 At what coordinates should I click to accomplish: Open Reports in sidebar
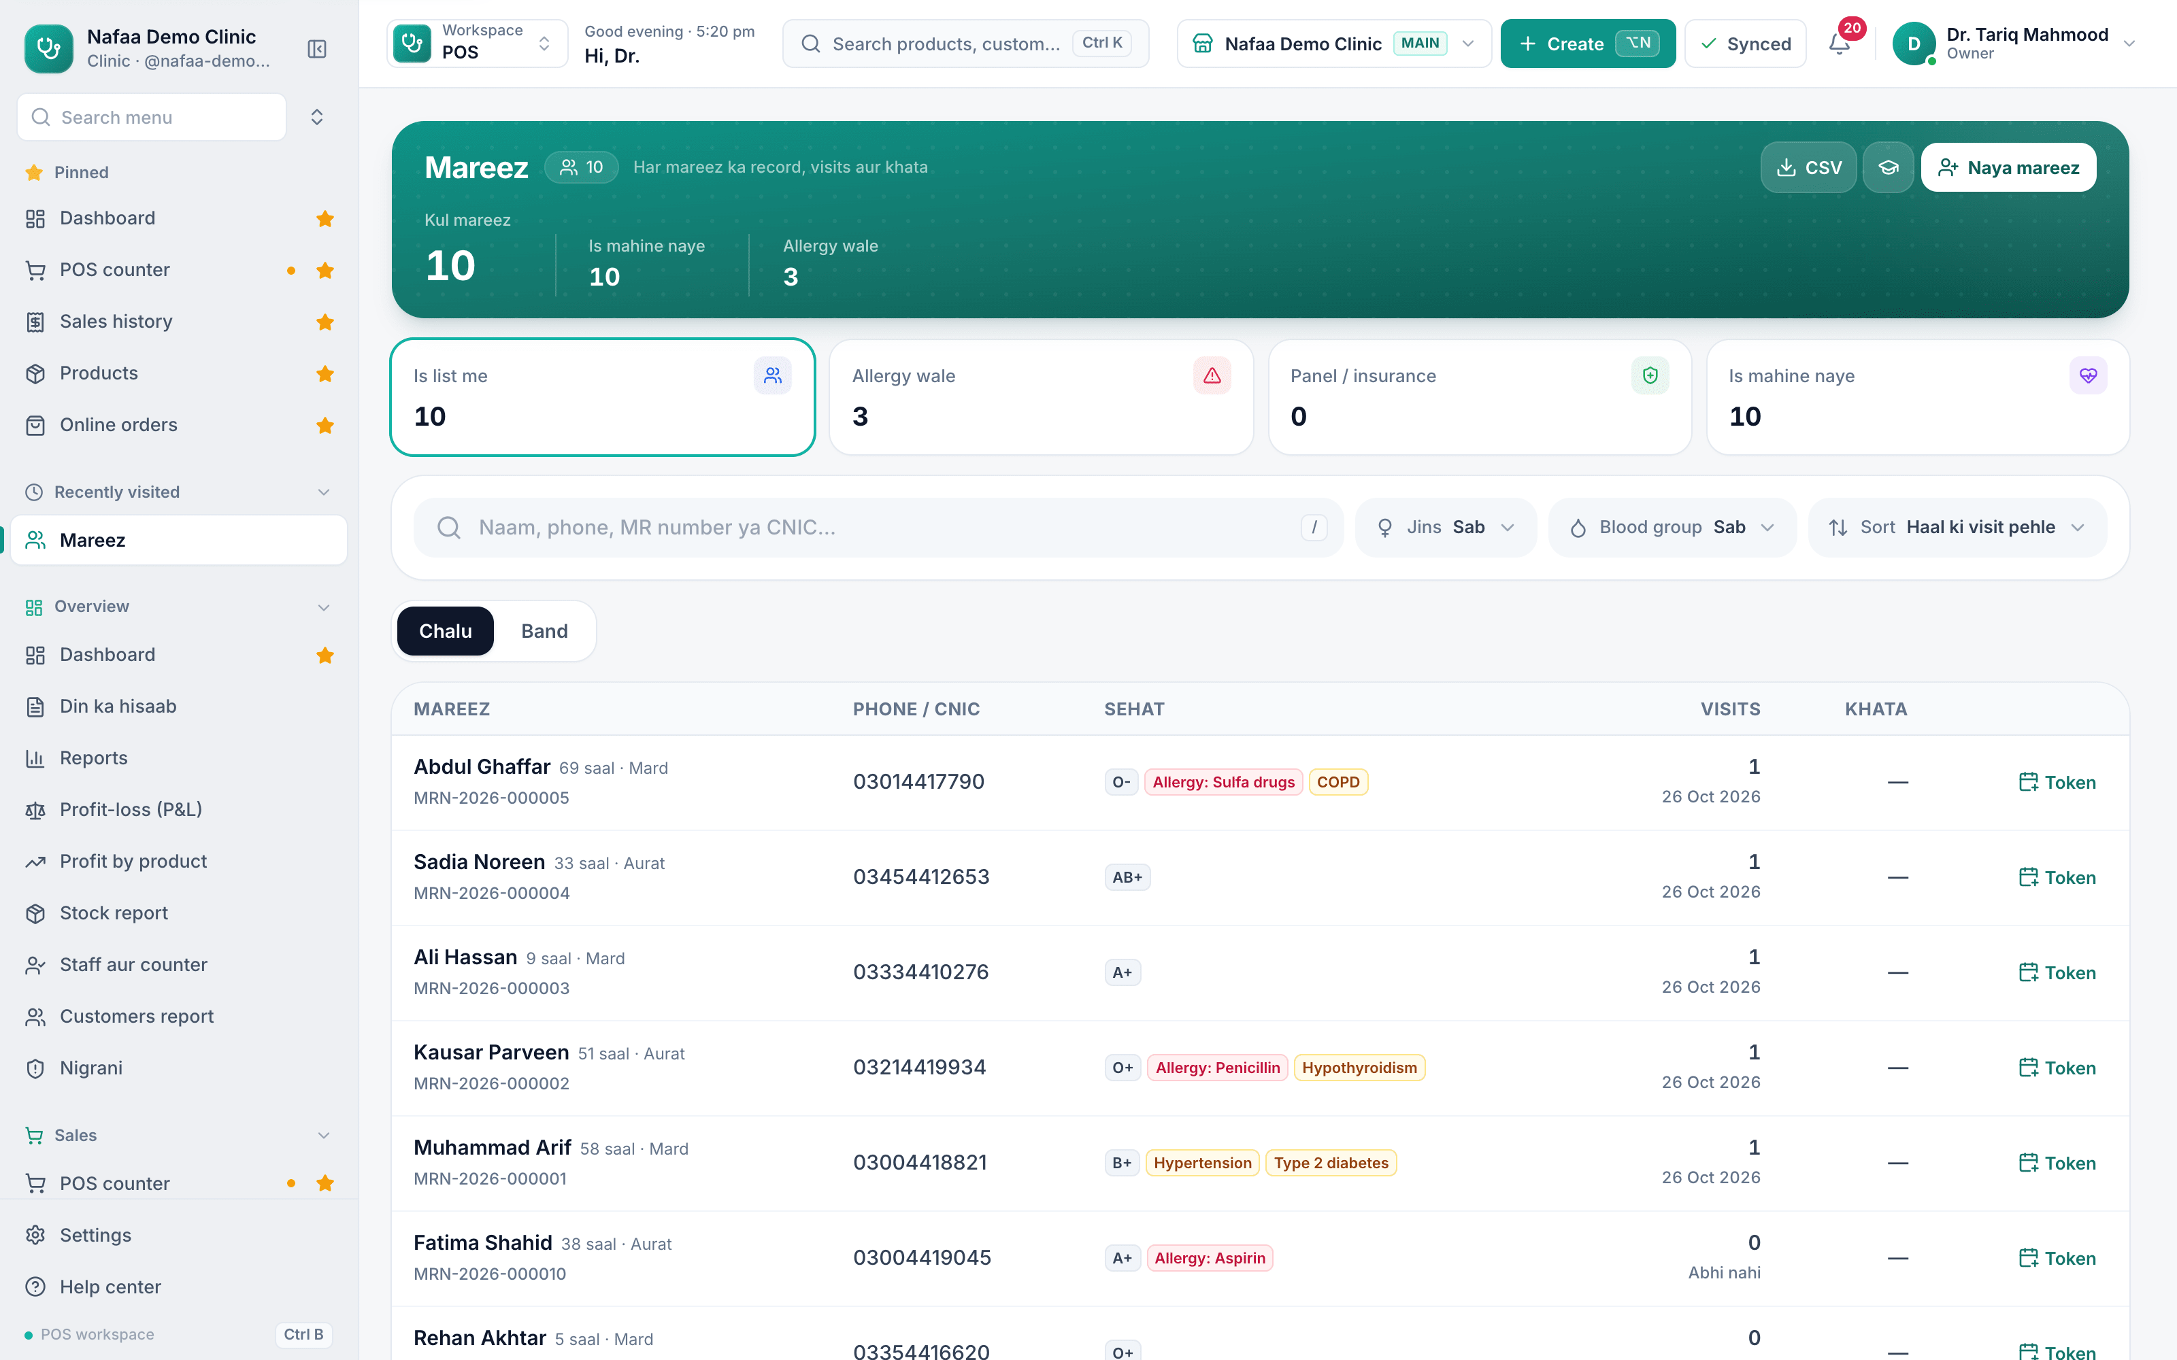[178, 758]
